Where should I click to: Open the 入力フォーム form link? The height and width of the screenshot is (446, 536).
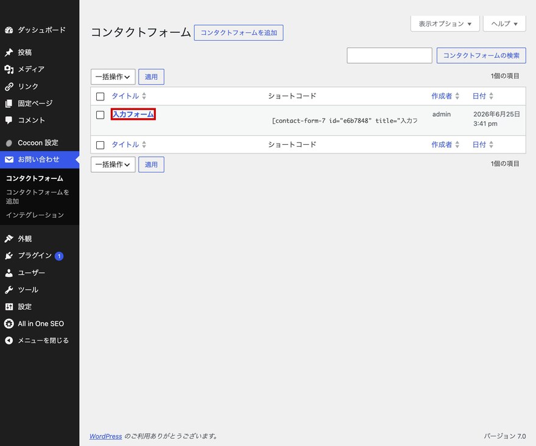coord(133,114)
